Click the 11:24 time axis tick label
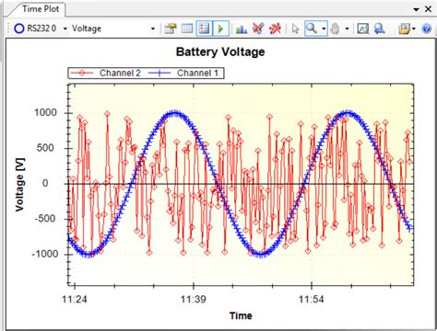 (75, 299)
